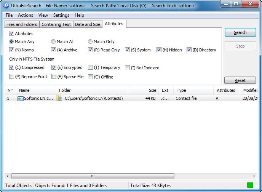
Task: Uncheck the (R) Read Only attribute
Action: [x=90, y=50]
